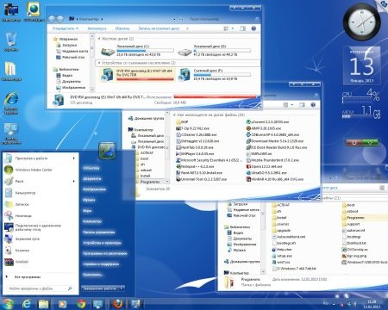Click the calendar gadget showing 13
This screenshot has width=388, height=310.
coord(362,65)
